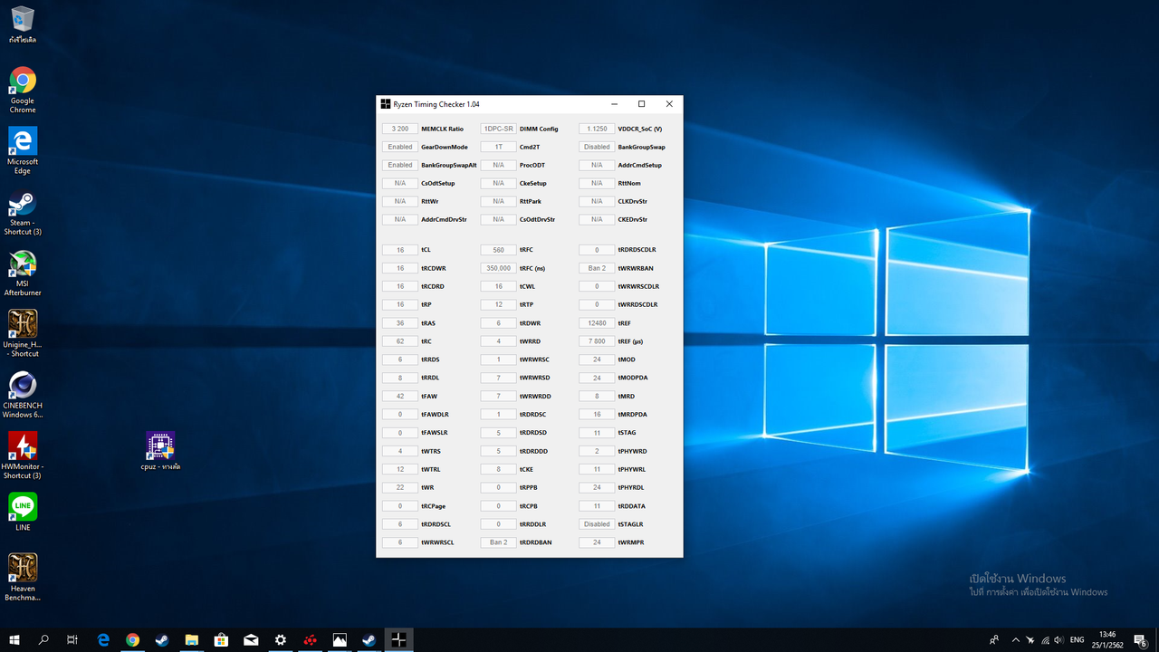Screen dimensions: 1159x652
Task: Select the Steam - Shortcut (3) desktop icon
Action: point(23,213)
